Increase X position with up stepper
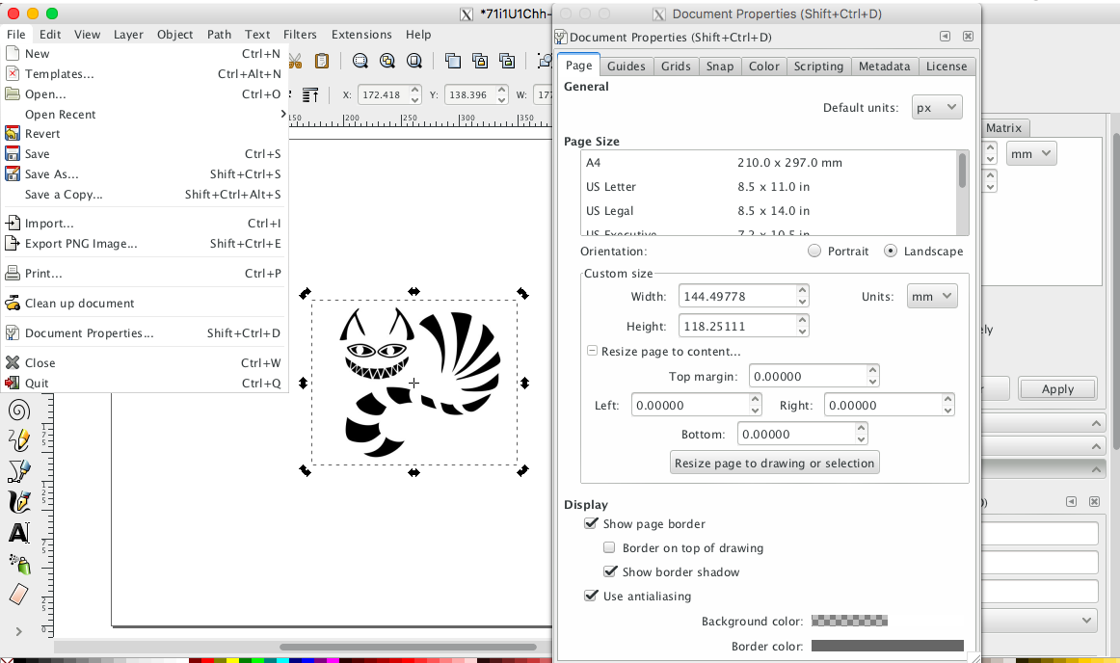The width and height of the screenshot is (1120, 663). pos(415,90)
